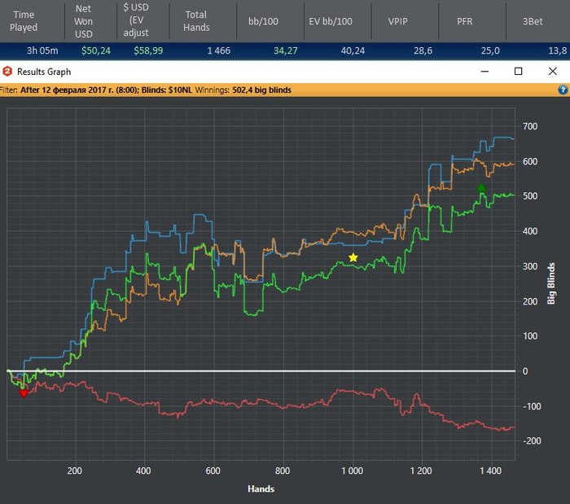Sort by Time Played column header
Image resolution: width=570 pixels, height=504 pixels.
[24, 20]
